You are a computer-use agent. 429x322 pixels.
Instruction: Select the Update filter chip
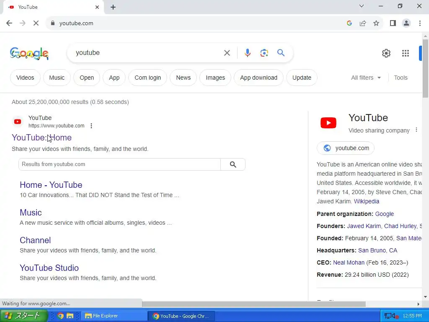(x=302, y=78)
